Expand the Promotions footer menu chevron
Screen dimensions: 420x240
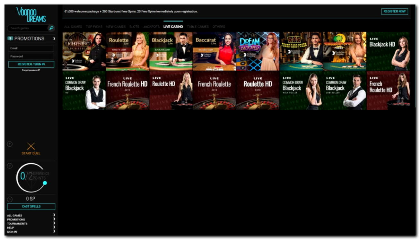point(54,219)
